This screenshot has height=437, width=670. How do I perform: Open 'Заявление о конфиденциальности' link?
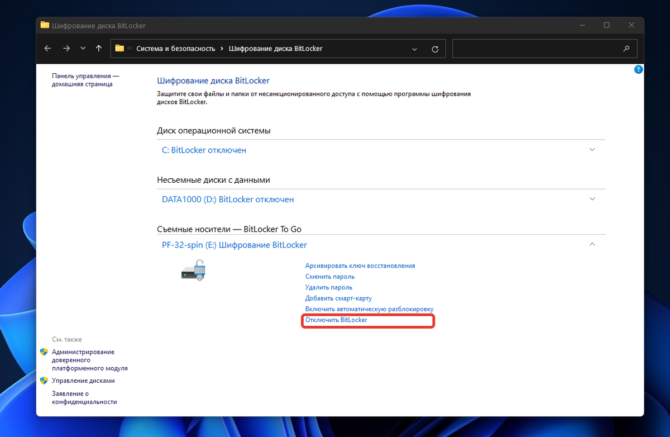(x=84, y=397)
